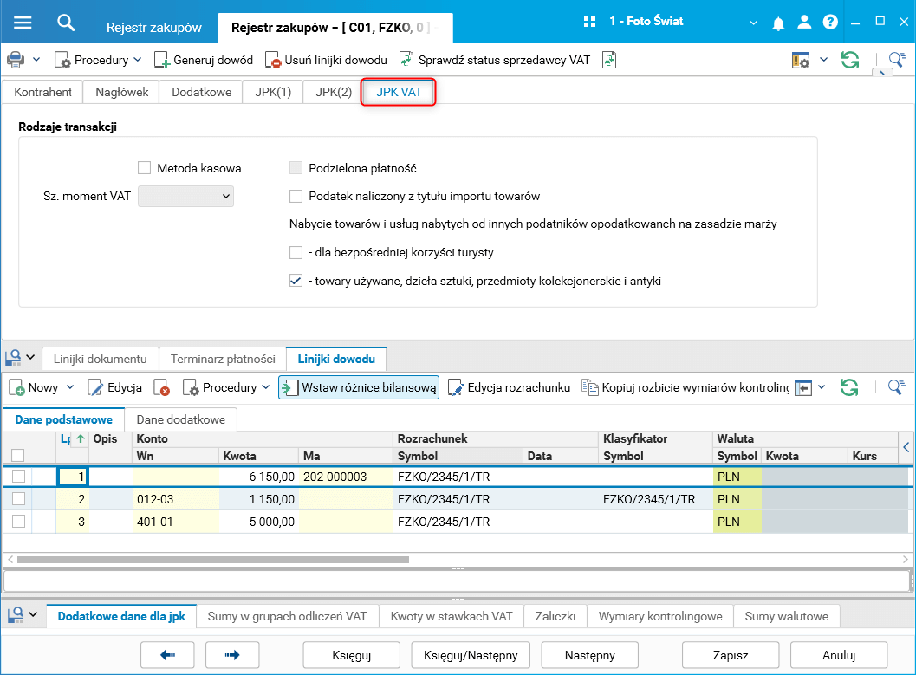Open the help question mark icon
The image size is (916, 675).
point(830,22)
